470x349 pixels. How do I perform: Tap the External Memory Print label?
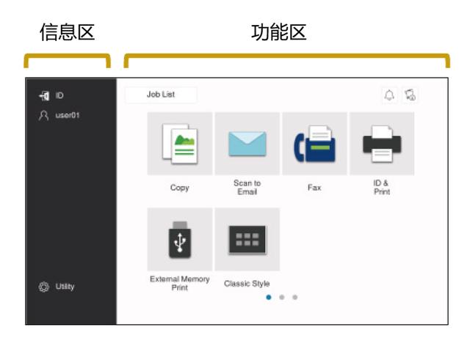pyautogui.click(x=180, y=282)
